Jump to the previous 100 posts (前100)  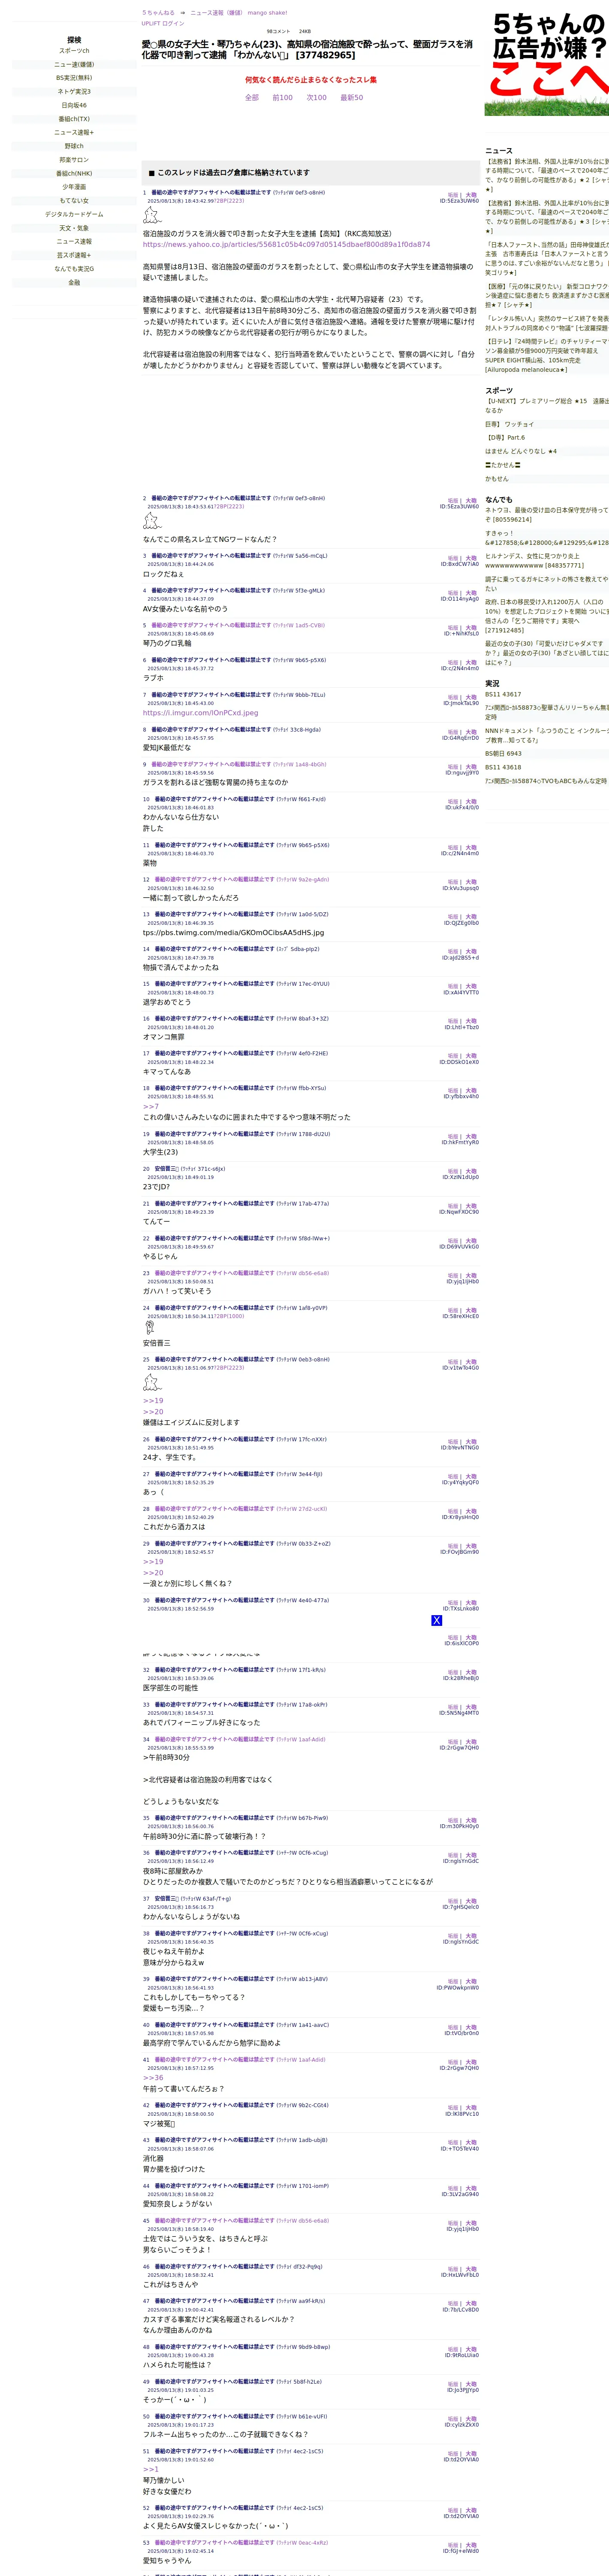283,98
